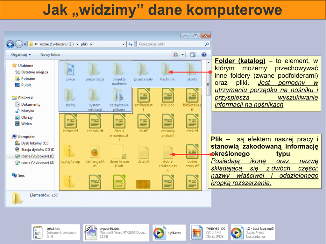Click the help question mark icon
This screenshot has height=244, width=326.
[204, 55]
